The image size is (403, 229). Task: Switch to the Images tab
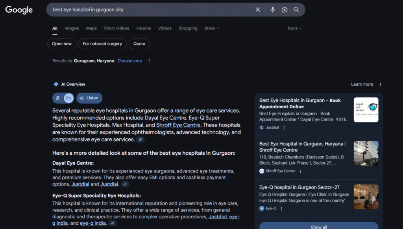(x=72, y=28)
